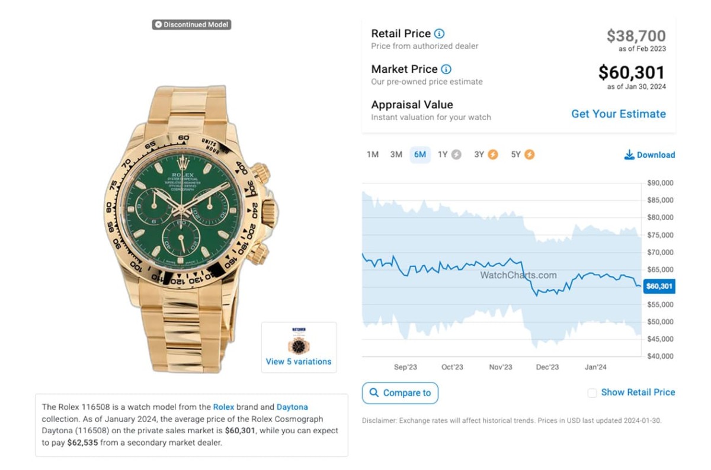Open the Rolex brand link

[223, 407]
